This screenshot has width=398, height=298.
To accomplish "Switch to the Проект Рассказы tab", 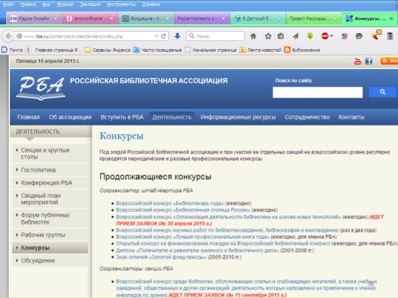I will [x=314, y=19].
